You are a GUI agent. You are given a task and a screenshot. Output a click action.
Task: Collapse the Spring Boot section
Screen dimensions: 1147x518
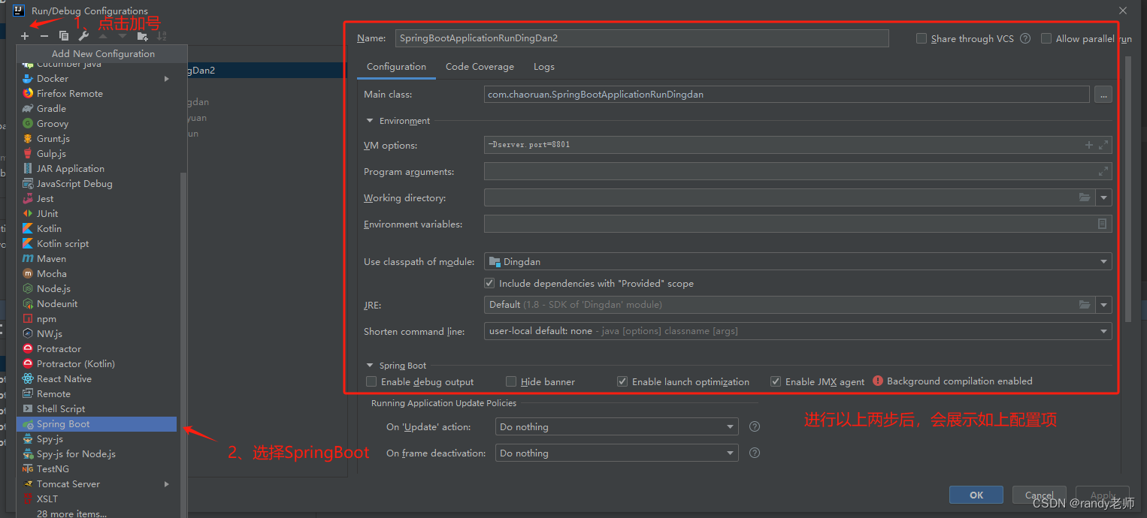click(x=369, y=366)
